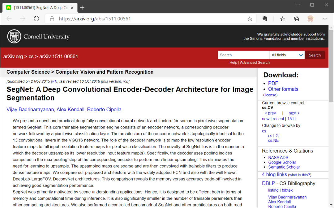
Task: Open the Favorites list icon
Action: (283, 19)
